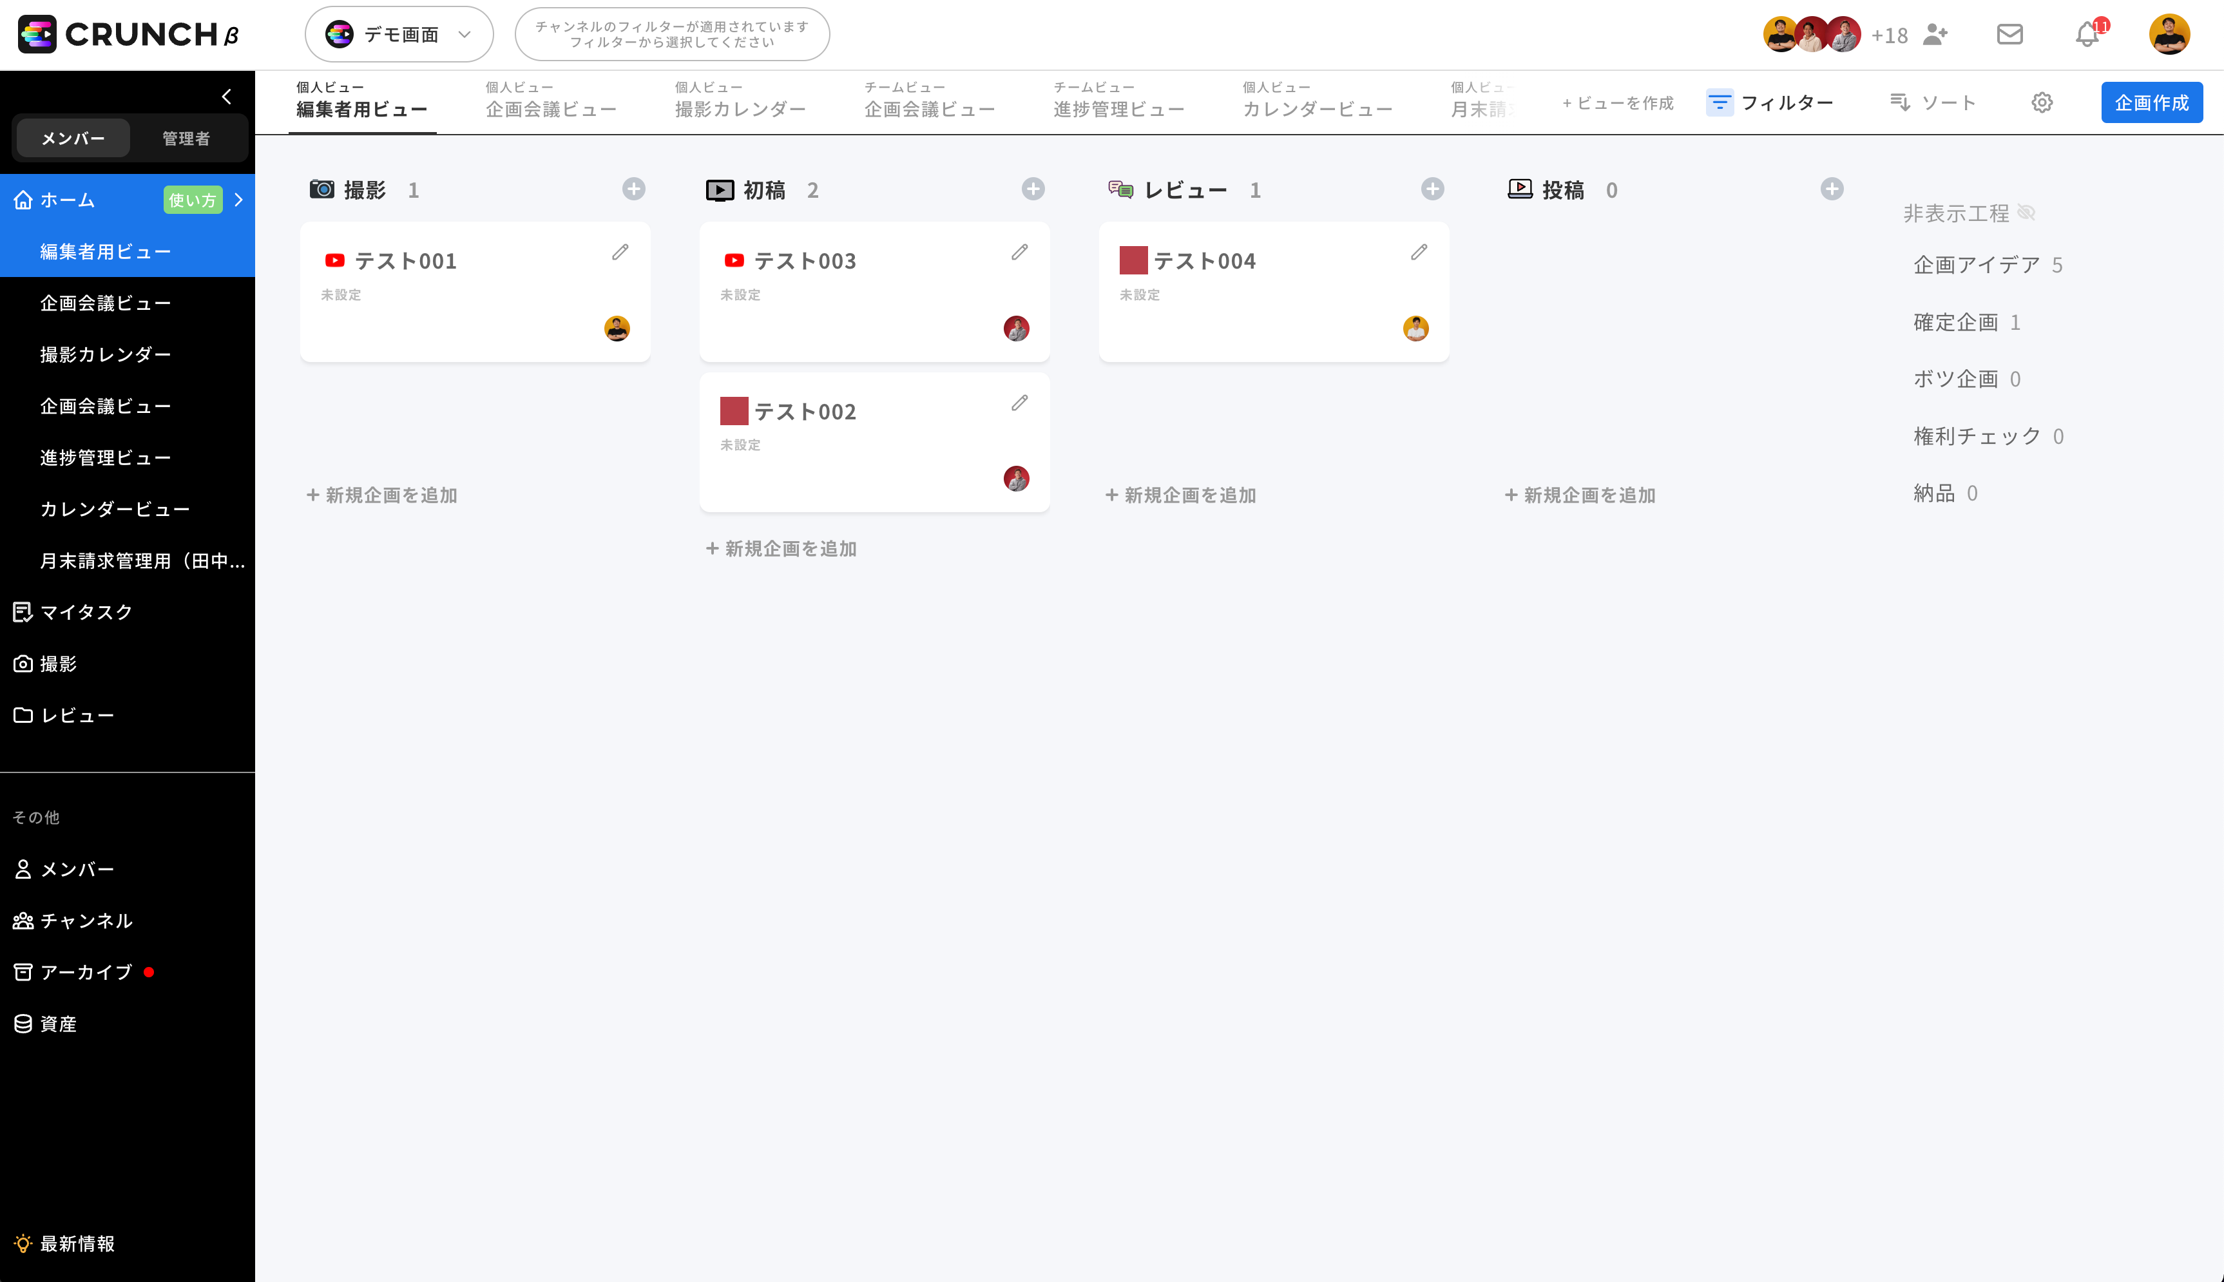Switch sidebar mode to 管理者
Screen dimensions: 2224x1282
pos(186,139)
